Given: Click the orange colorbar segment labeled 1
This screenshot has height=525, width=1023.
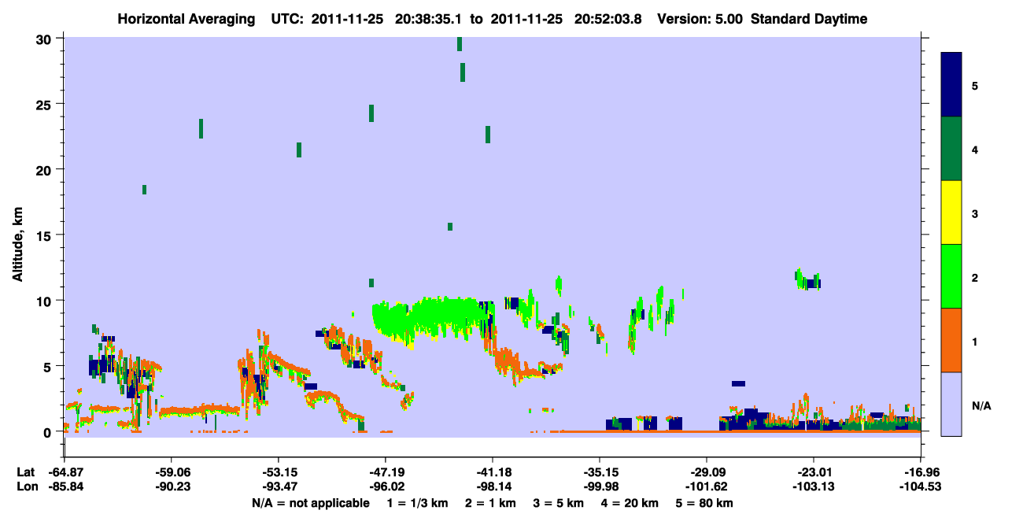Looking at the screenshot, I should point(951,339).
